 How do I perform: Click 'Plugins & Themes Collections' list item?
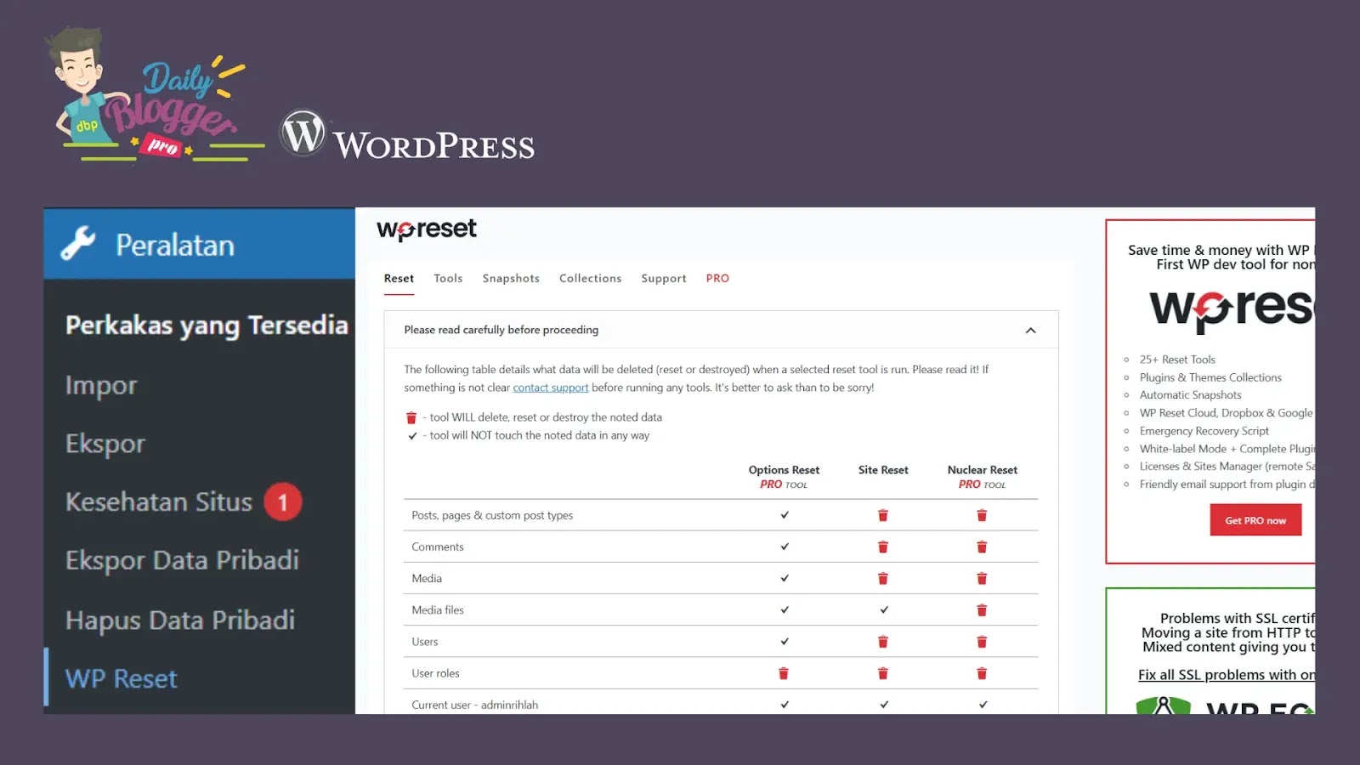(x=1210, y=377)
